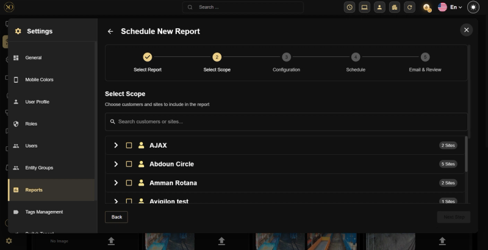Click the Amman Rotana person icon
This screenshot has height=250, width=488.
[142, 183]
